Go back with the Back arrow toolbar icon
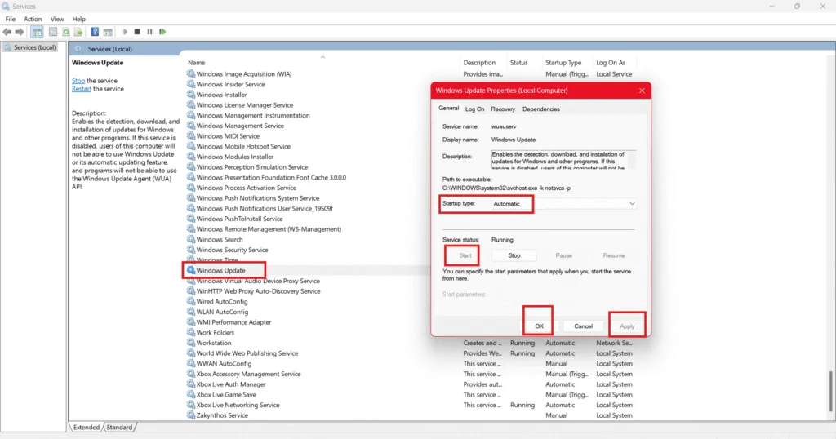This screenshot has height=439, width=836. coord(7,32)
